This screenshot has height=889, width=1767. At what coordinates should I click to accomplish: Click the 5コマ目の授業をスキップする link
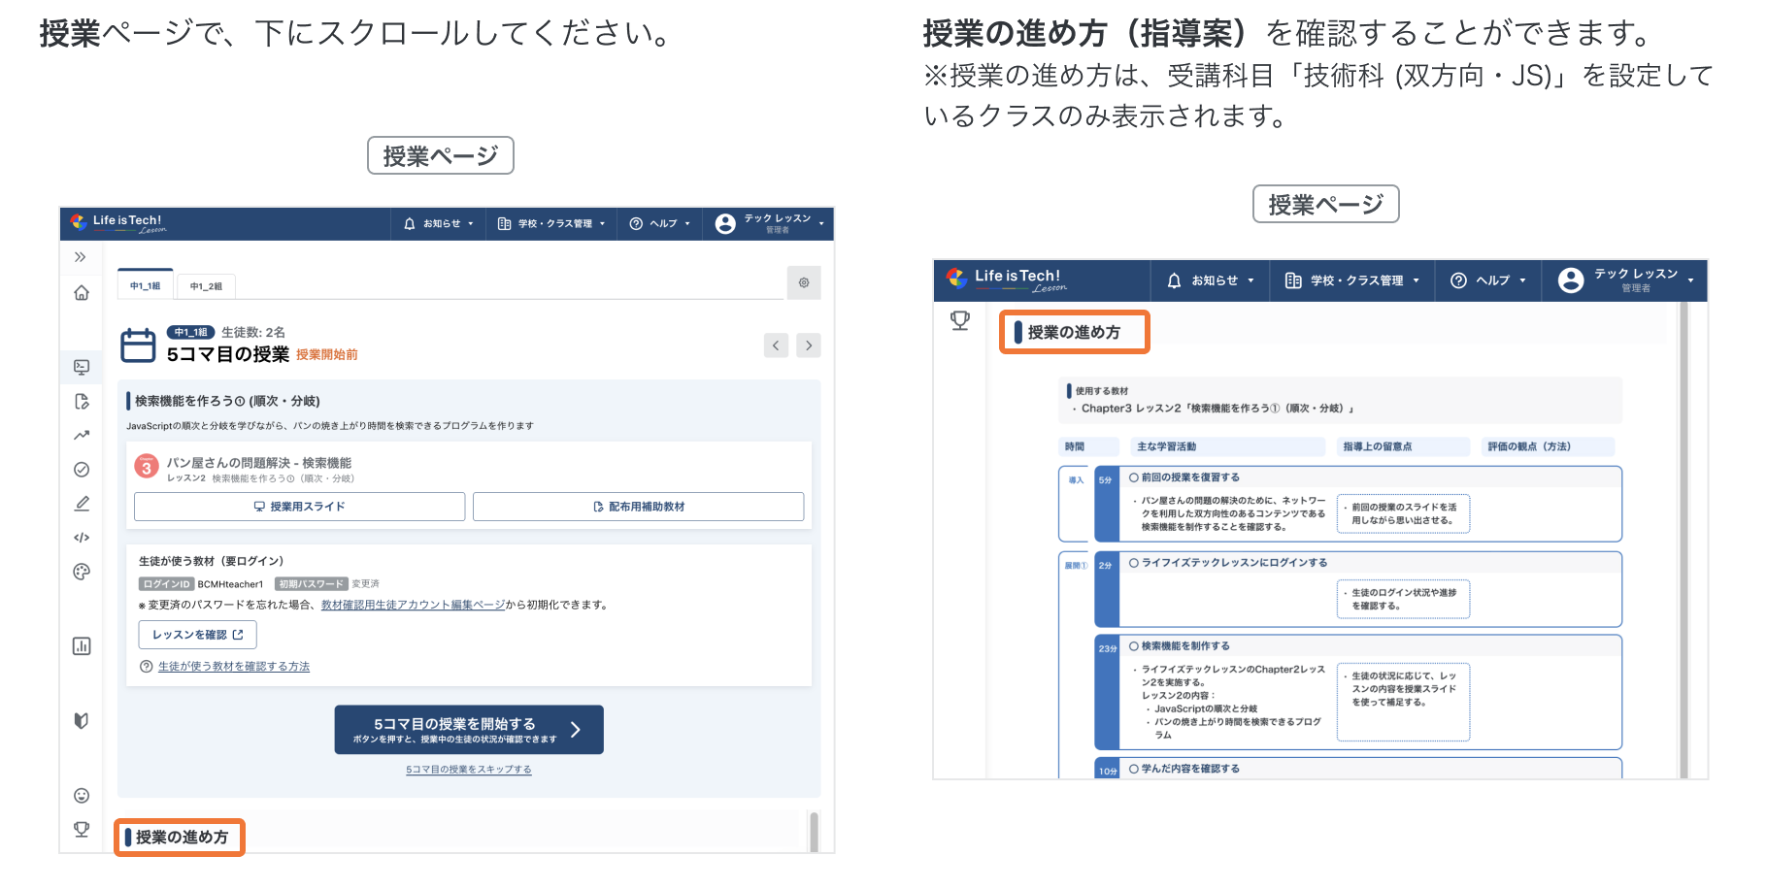[468, 770]
